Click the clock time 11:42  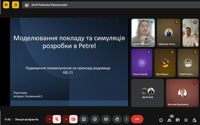(x=7, y=119)
